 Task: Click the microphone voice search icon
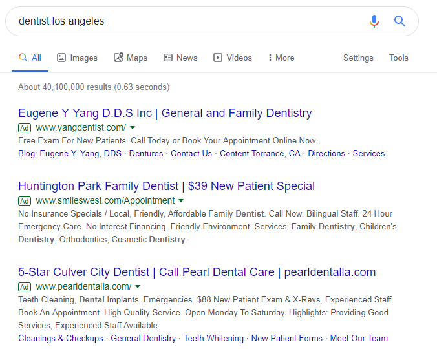374,21
